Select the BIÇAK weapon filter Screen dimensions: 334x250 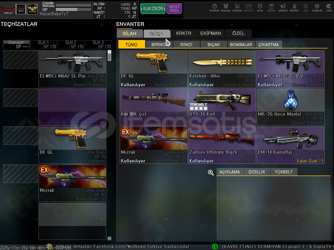coord(214,44)
